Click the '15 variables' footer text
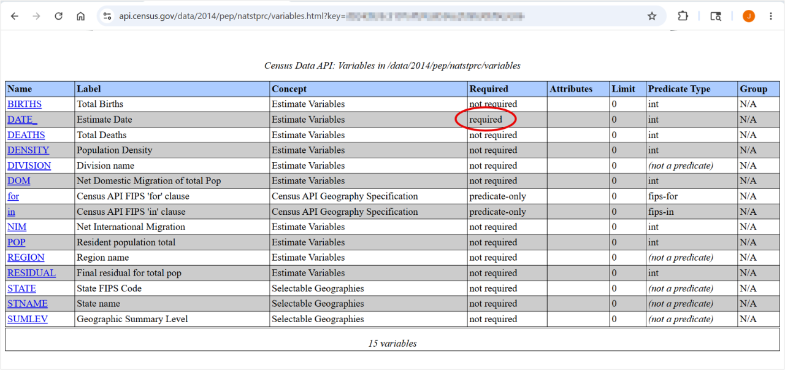The width and height of the screenshot is (785, 370). [x=392, y=344]
